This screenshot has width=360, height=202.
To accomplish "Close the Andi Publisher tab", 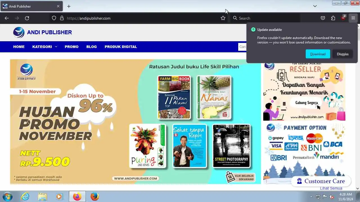I will 58,6.
